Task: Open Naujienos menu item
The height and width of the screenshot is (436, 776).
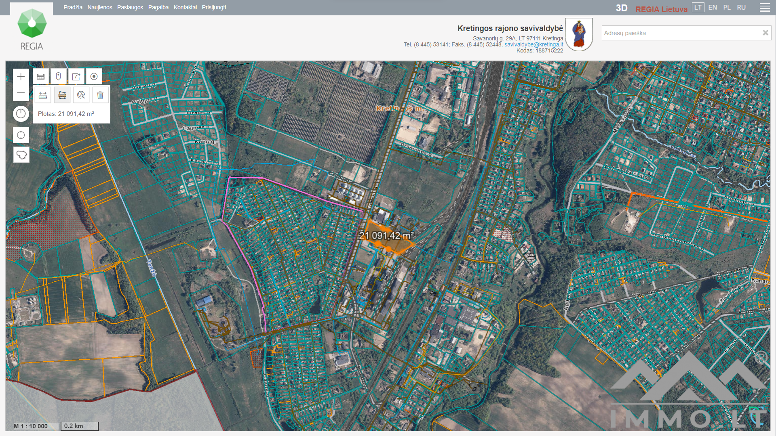Action: 100,7
